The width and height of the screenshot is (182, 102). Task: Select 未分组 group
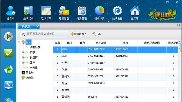(x=34, y=67)
